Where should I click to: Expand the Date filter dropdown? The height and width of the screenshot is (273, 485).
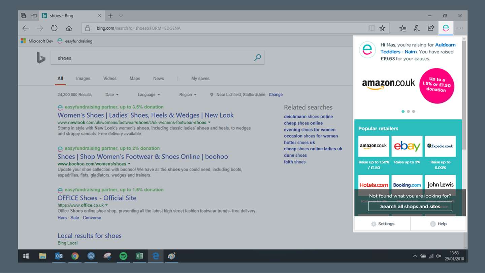112,95
